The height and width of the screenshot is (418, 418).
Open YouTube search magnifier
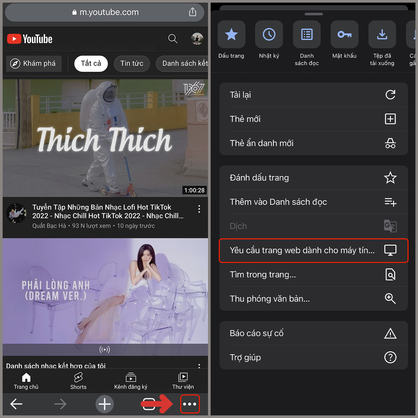pos(173,39)
